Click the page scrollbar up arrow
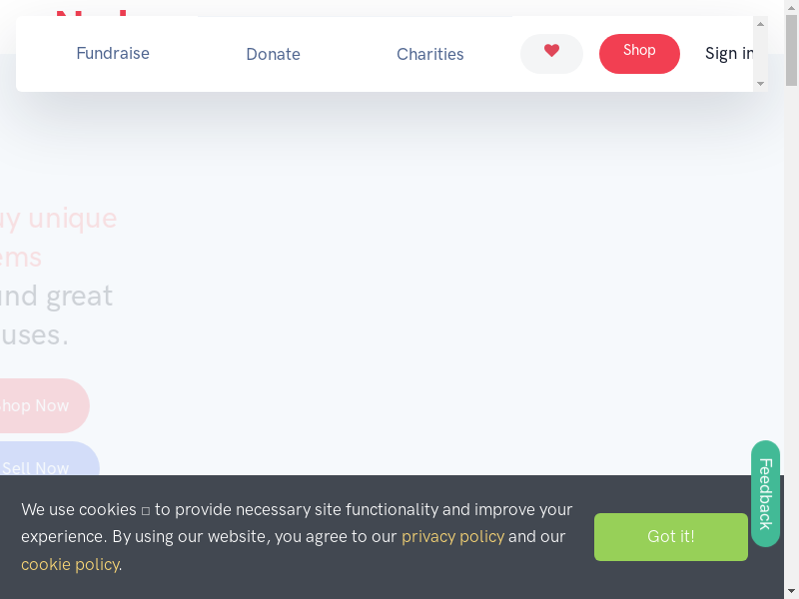Viewport: 799px width, 599px height. pyautogui.click(x=791, y=8)
